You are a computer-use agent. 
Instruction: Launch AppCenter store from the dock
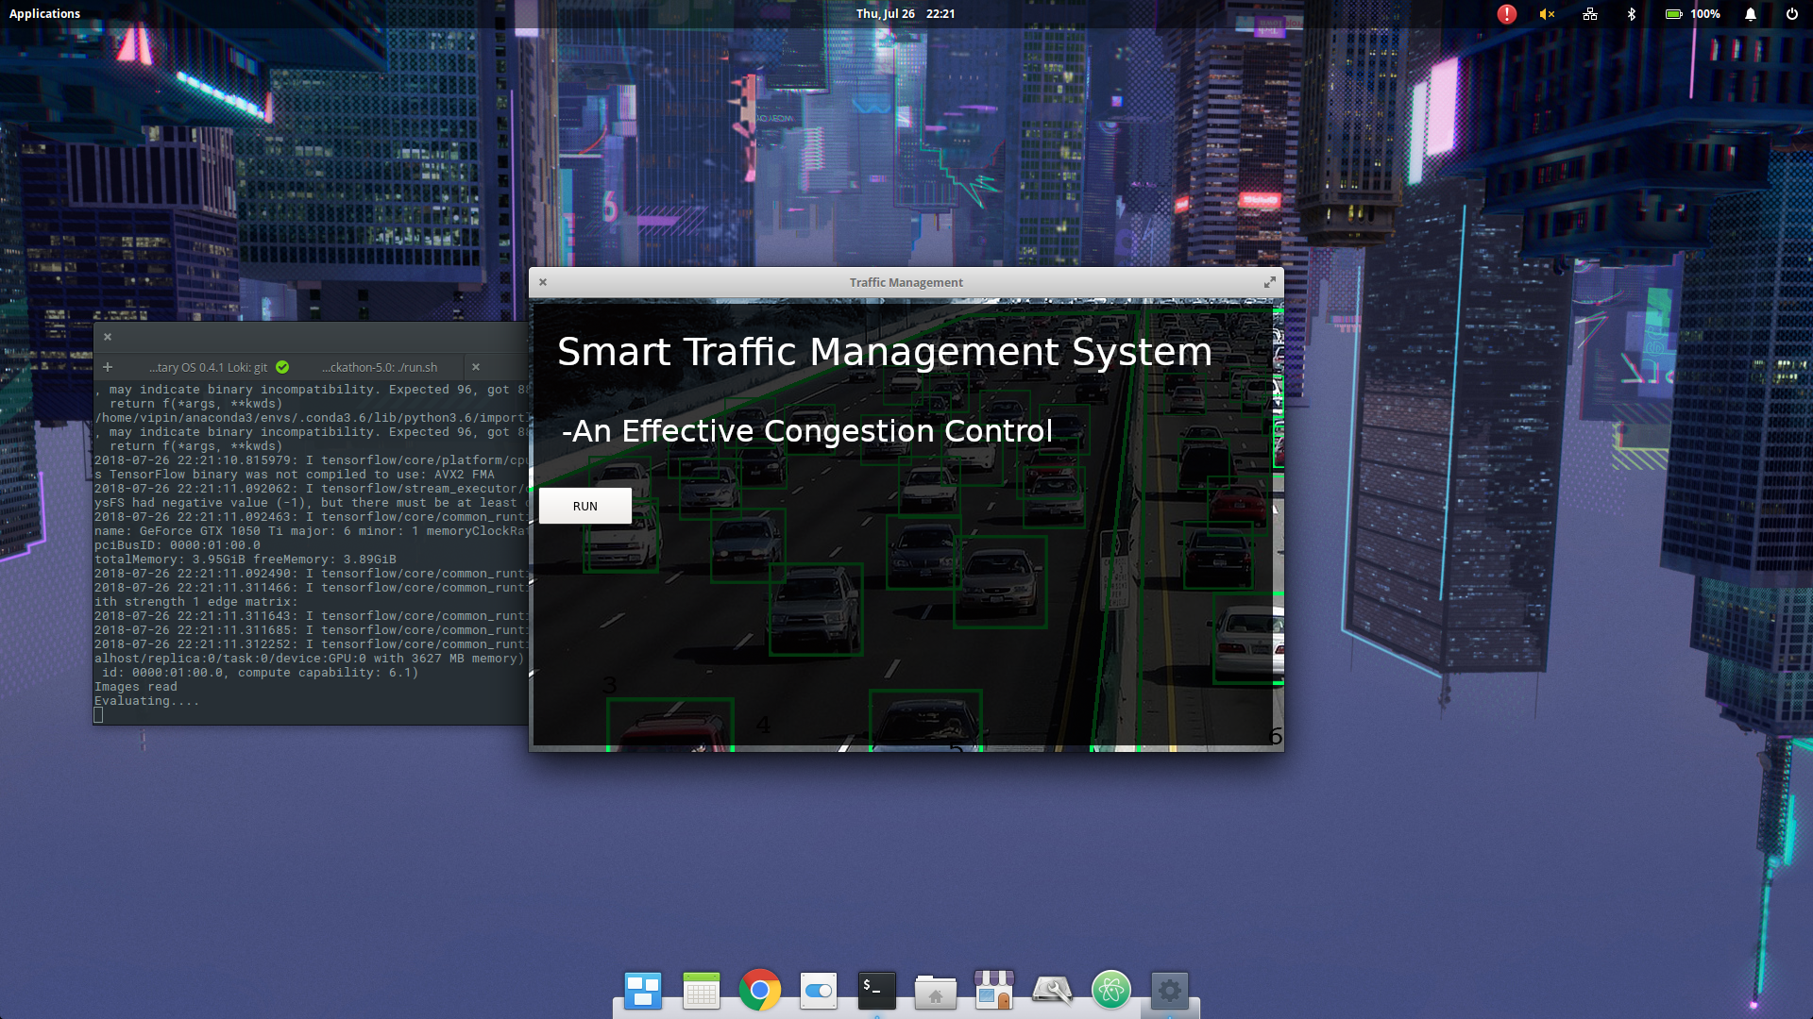pos(994,991)
